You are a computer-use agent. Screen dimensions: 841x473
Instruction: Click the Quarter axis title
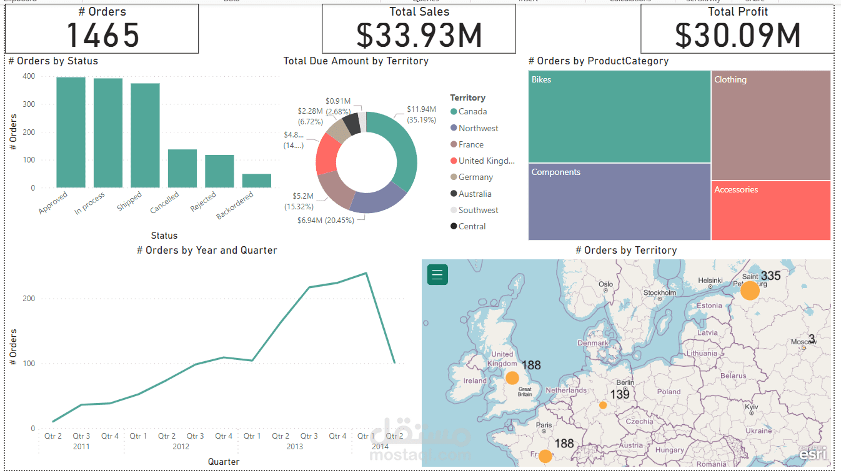click(x=224, y=462)
